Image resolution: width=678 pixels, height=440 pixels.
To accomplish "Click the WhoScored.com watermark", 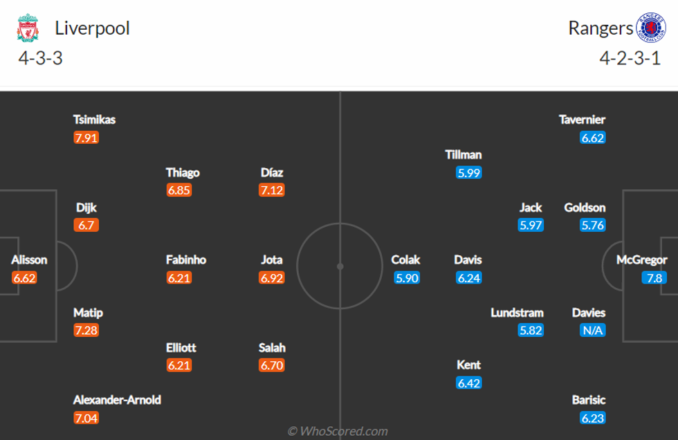I will point(338,431).
